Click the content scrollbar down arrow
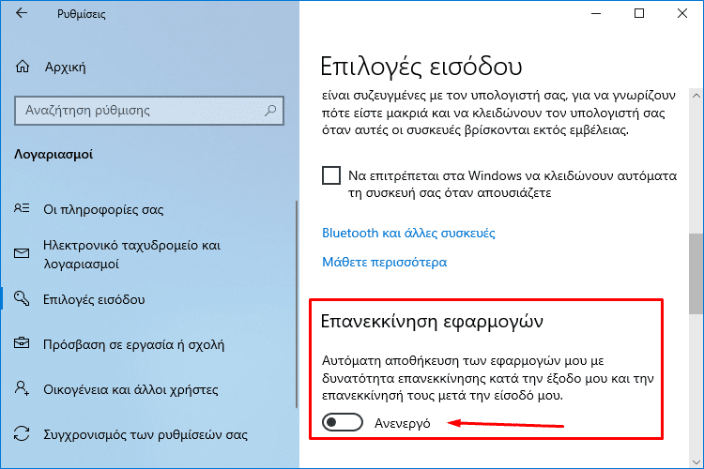704x469 pixels. [696, 461]
